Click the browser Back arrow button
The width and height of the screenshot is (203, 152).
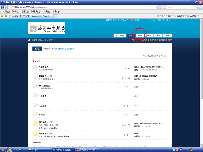3,7
